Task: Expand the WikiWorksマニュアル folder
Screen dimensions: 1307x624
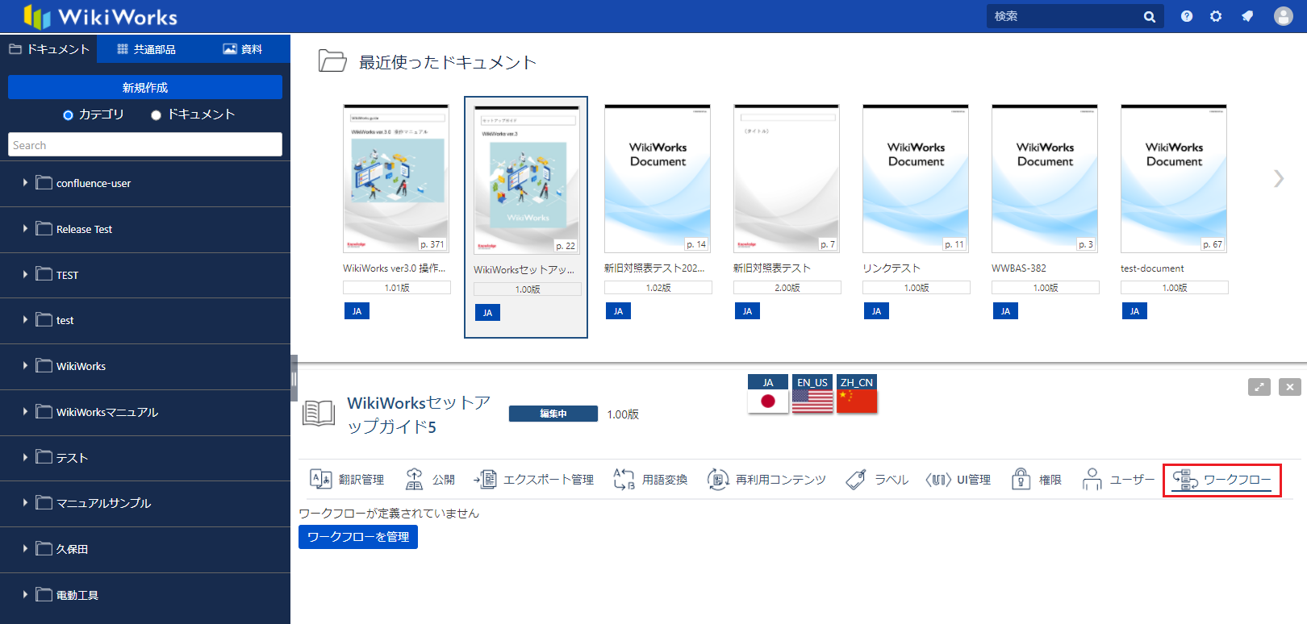Action: [x=25, y=412]
